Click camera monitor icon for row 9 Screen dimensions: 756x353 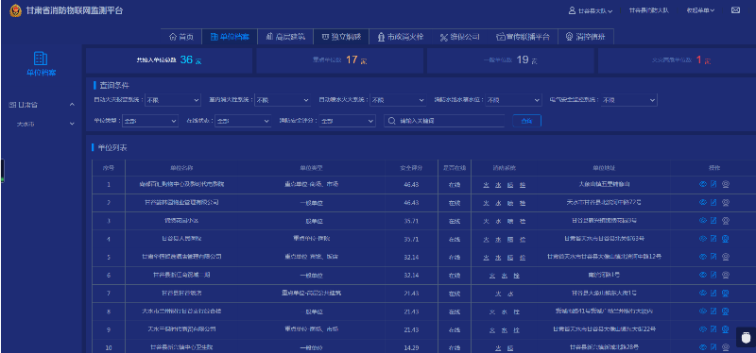click(725, 329)
